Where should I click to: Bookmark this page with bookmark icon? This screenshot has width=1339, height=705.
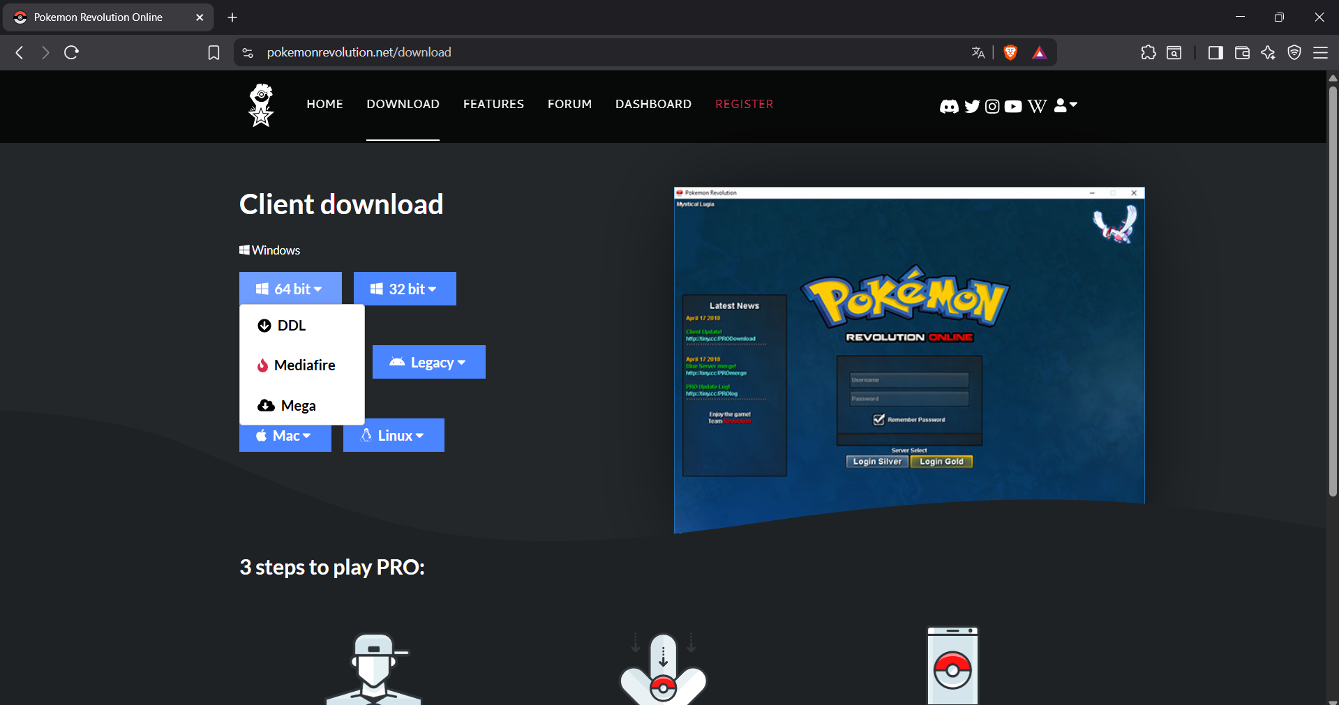(x=214, y=52)
